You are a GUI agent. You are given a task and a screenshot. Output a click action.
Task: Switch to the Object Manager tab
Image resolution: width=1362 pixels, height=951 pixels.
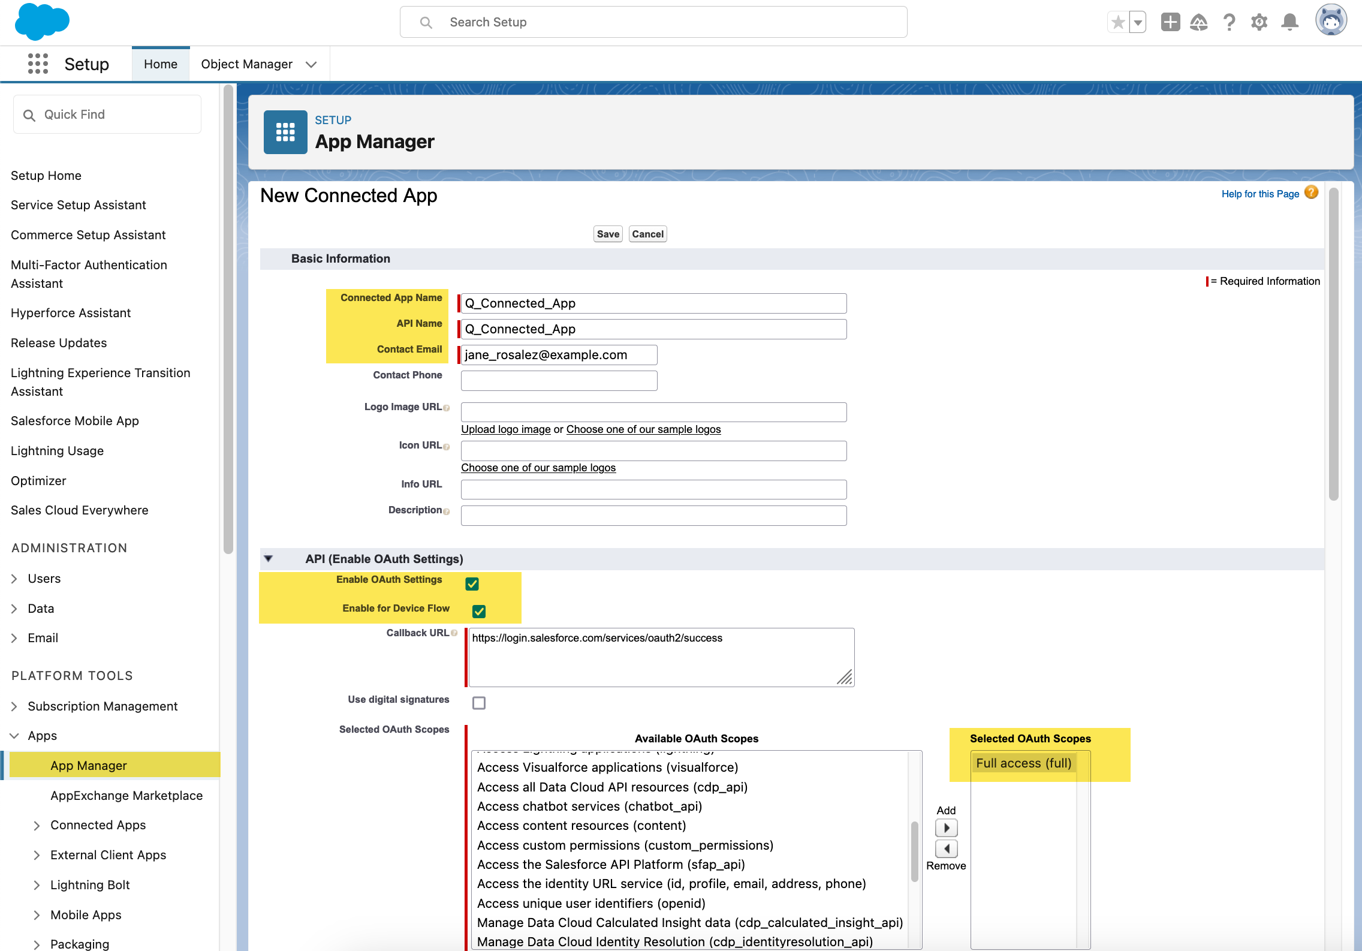(246, 64)
